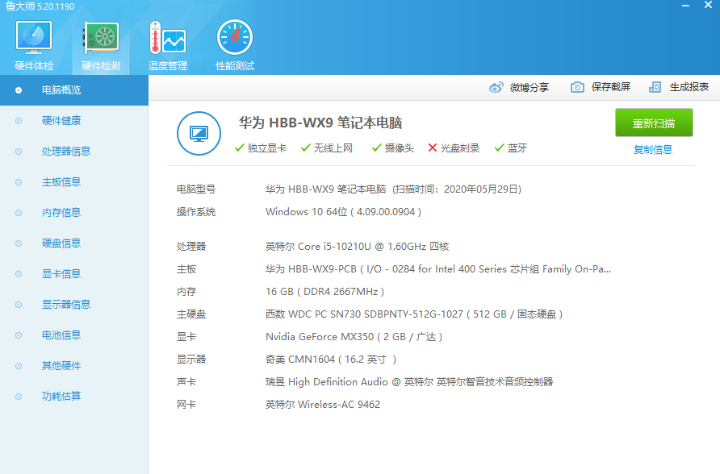
Task: Click the Wireless-AC 9462 network card value
Action: coord(323,405)
